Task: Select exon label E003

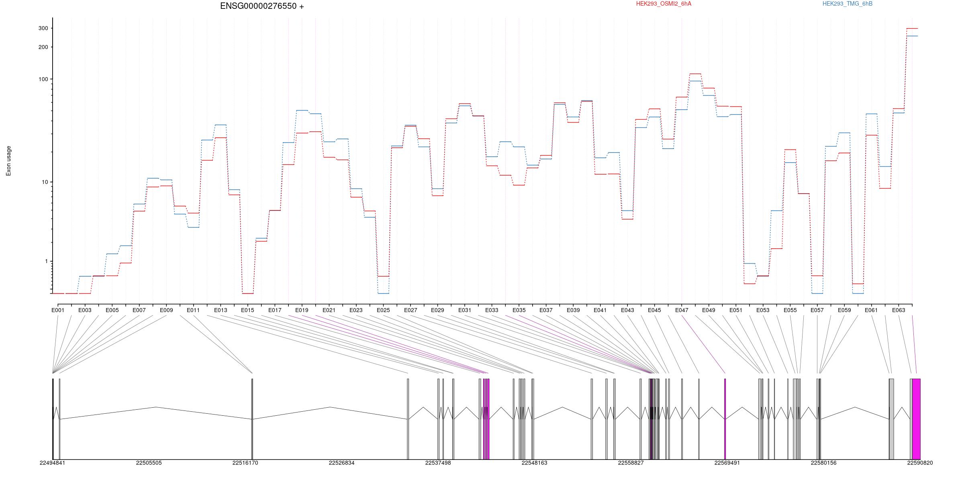Action: click(85, 310)
